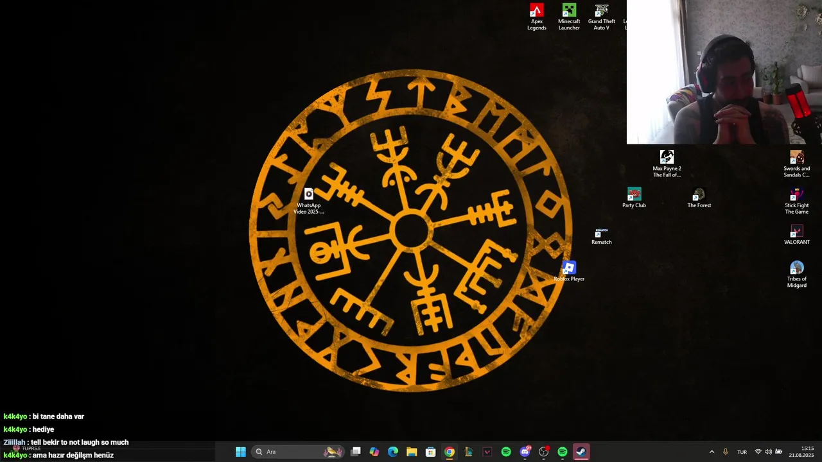Select the WhatsApp Video file on desktop

308,201
